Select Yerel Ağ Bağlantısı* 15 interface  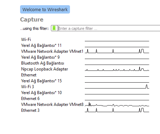pyautogui.click(x=41, y=81)
